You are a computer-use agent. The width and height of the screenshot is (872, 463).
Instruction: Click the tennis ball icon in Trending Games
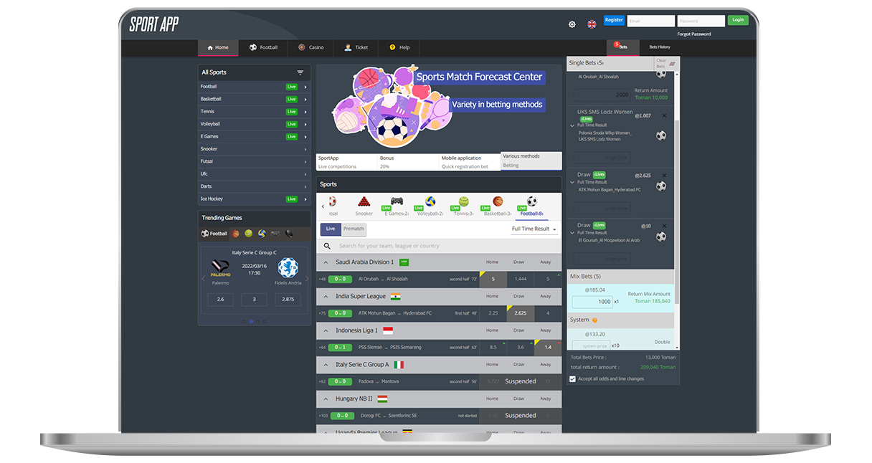(248, 234)
